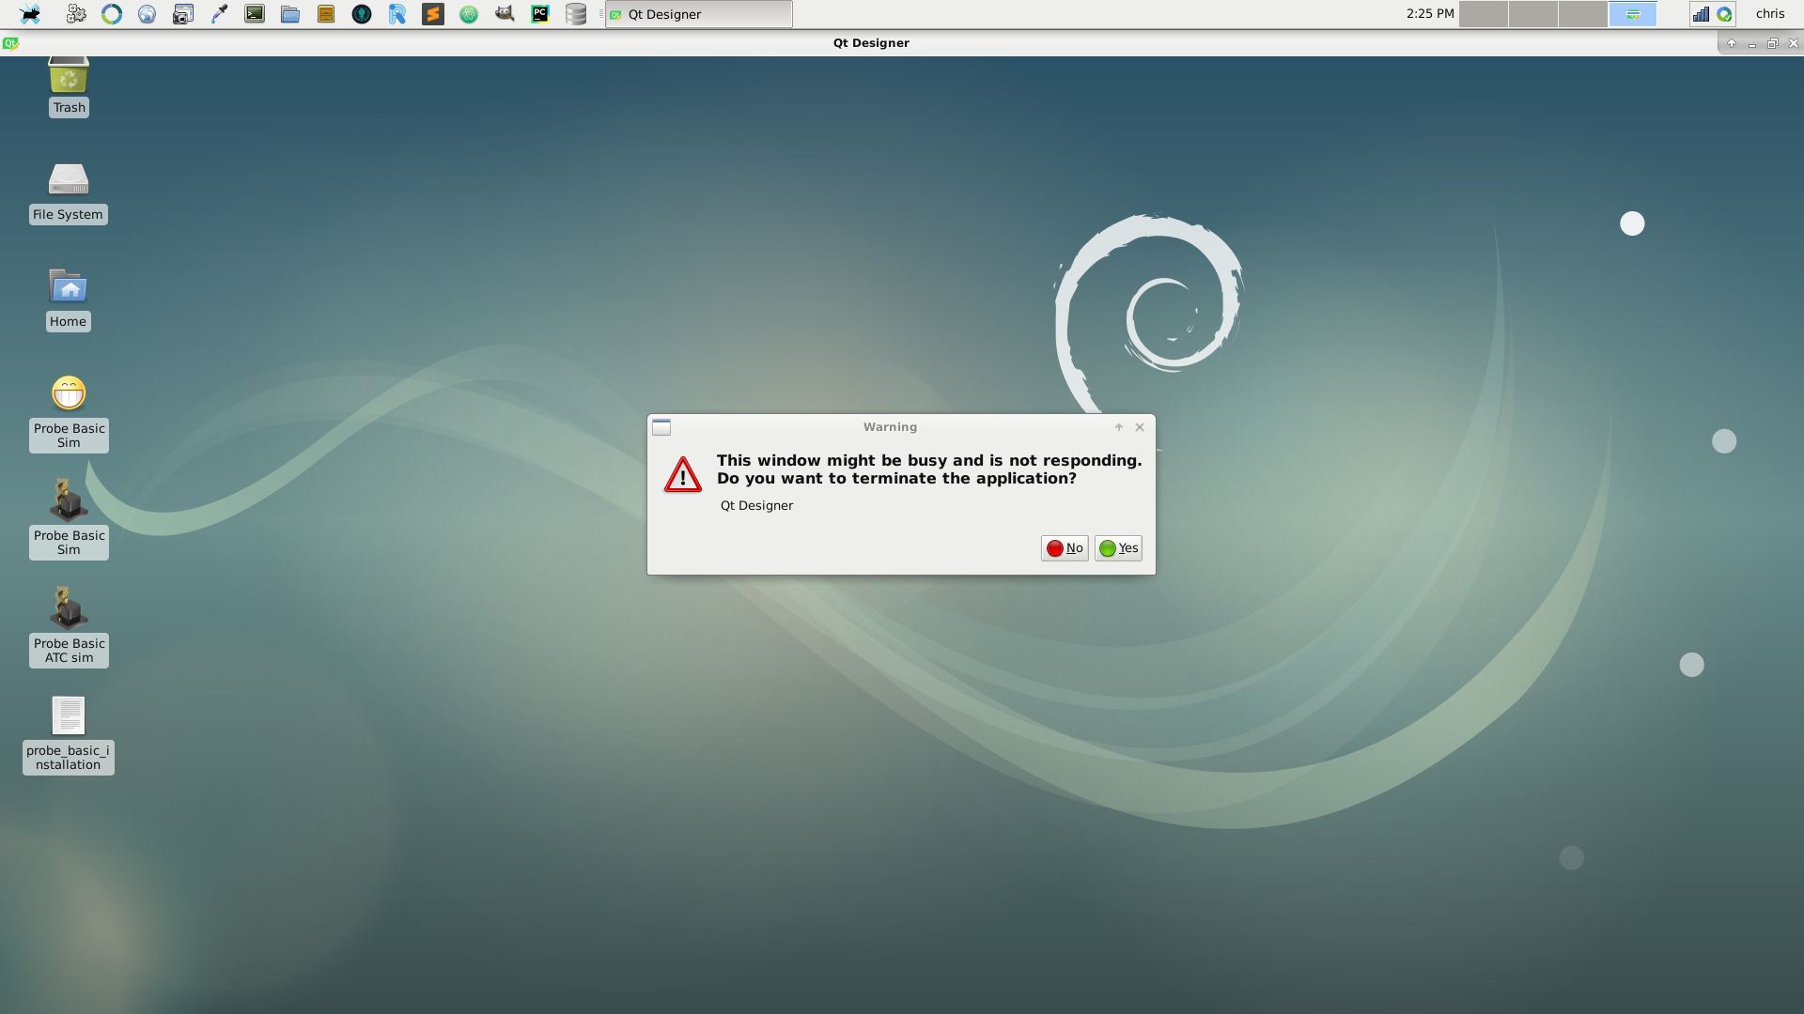Select the Probe Basic Sim smiley icon
Screen dimensions: 1804x1014
(x=69, y=413)
